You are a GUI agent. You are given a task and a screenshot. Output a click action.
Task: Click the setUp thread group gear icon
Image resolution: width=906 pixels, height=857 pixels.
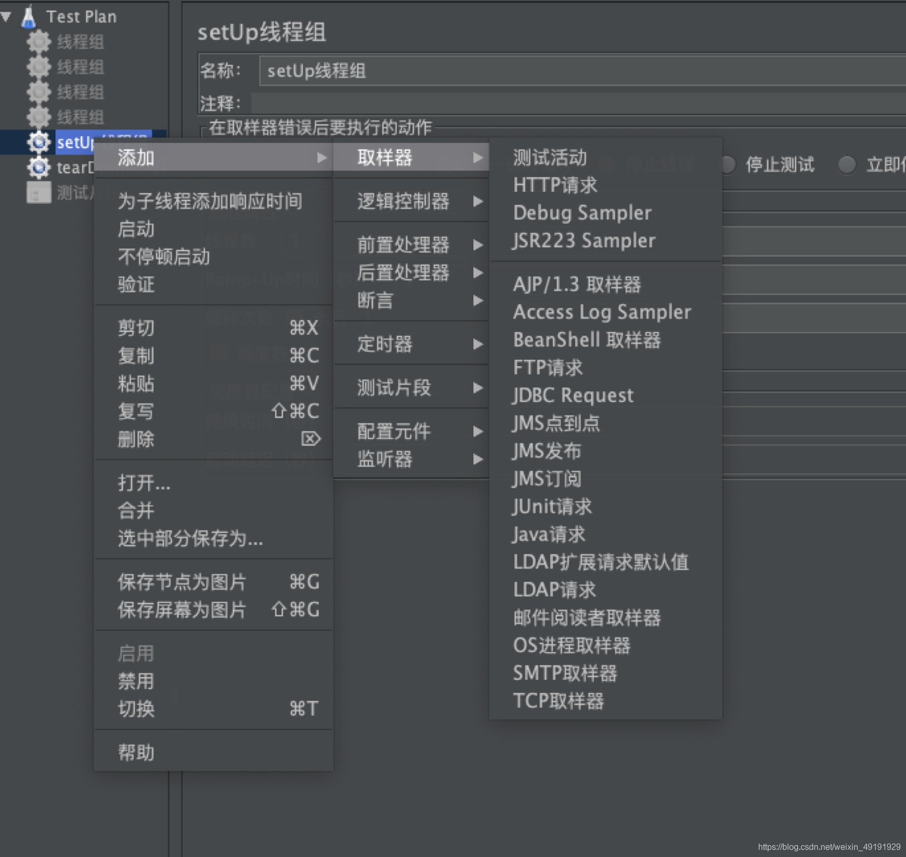point(38,142)
